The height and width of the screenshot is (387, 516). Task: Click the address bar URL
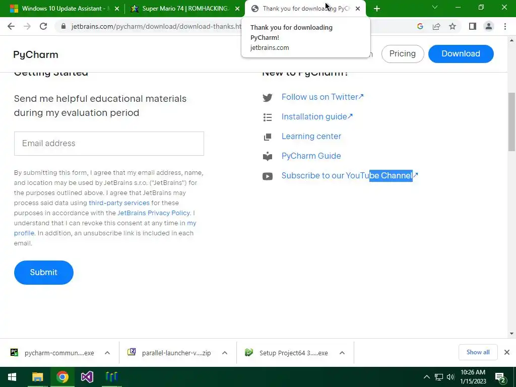tap(156, 26)
